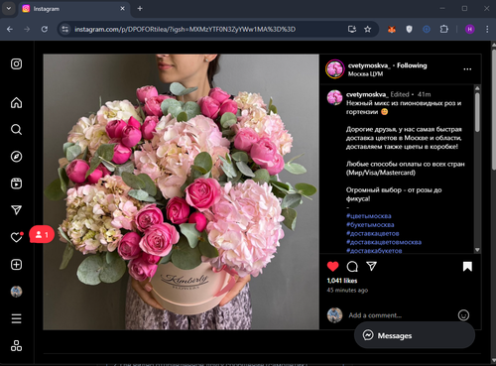Image resolution: width=496 pixels, height=366 pixels.
Task: Share the post with paper plane icon
Action: tap(371, 267)
